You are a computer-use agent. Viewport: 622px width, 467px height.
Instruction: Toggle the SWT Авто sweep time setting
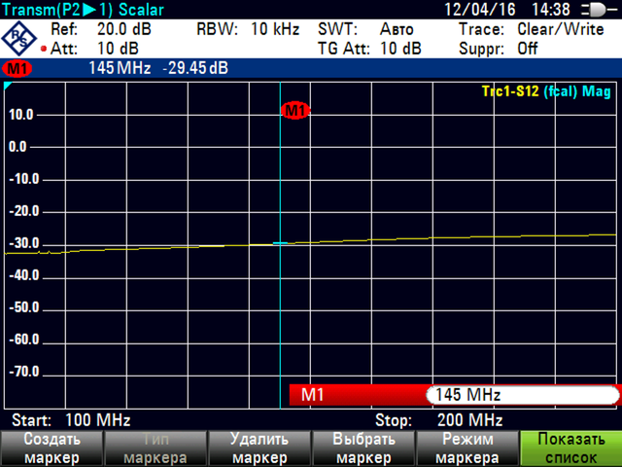[x=369, y=29]
